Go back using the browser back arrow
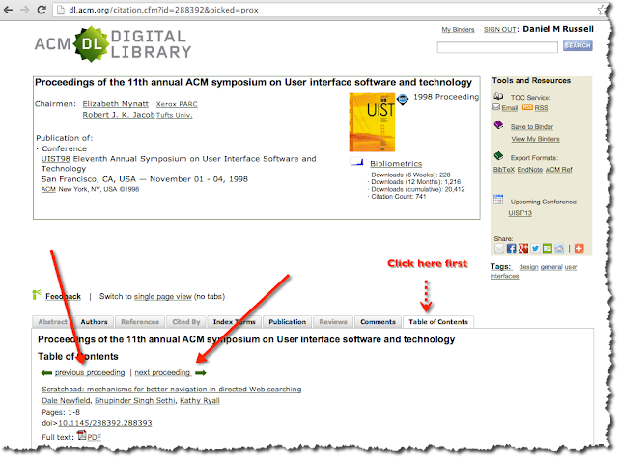This screenshot has height=457, width=618. [x=8, y=10]
